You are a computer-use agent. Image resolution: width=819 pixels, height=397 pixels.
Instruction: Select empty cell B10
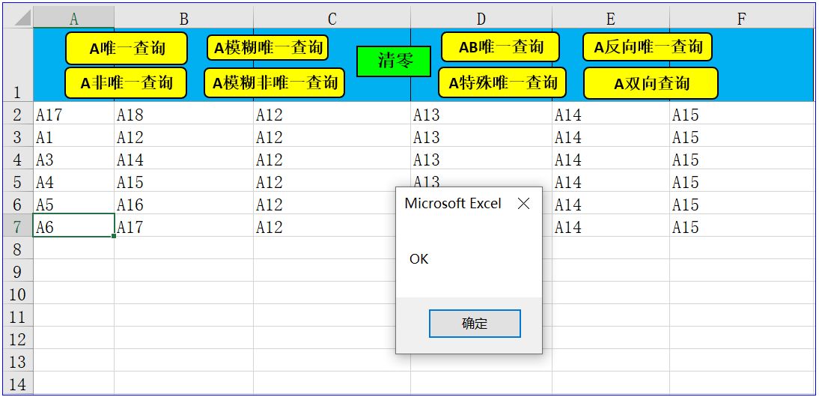click(184, 293)
